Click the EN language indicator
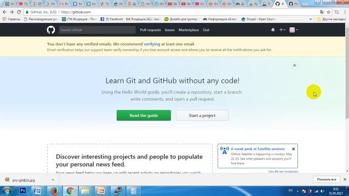 291,191
